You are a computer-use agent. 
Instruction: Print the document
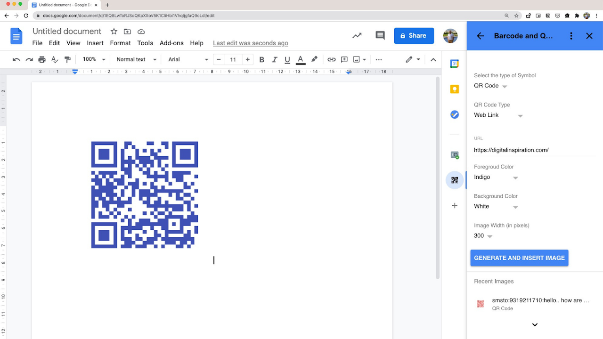tap(42, 59)
